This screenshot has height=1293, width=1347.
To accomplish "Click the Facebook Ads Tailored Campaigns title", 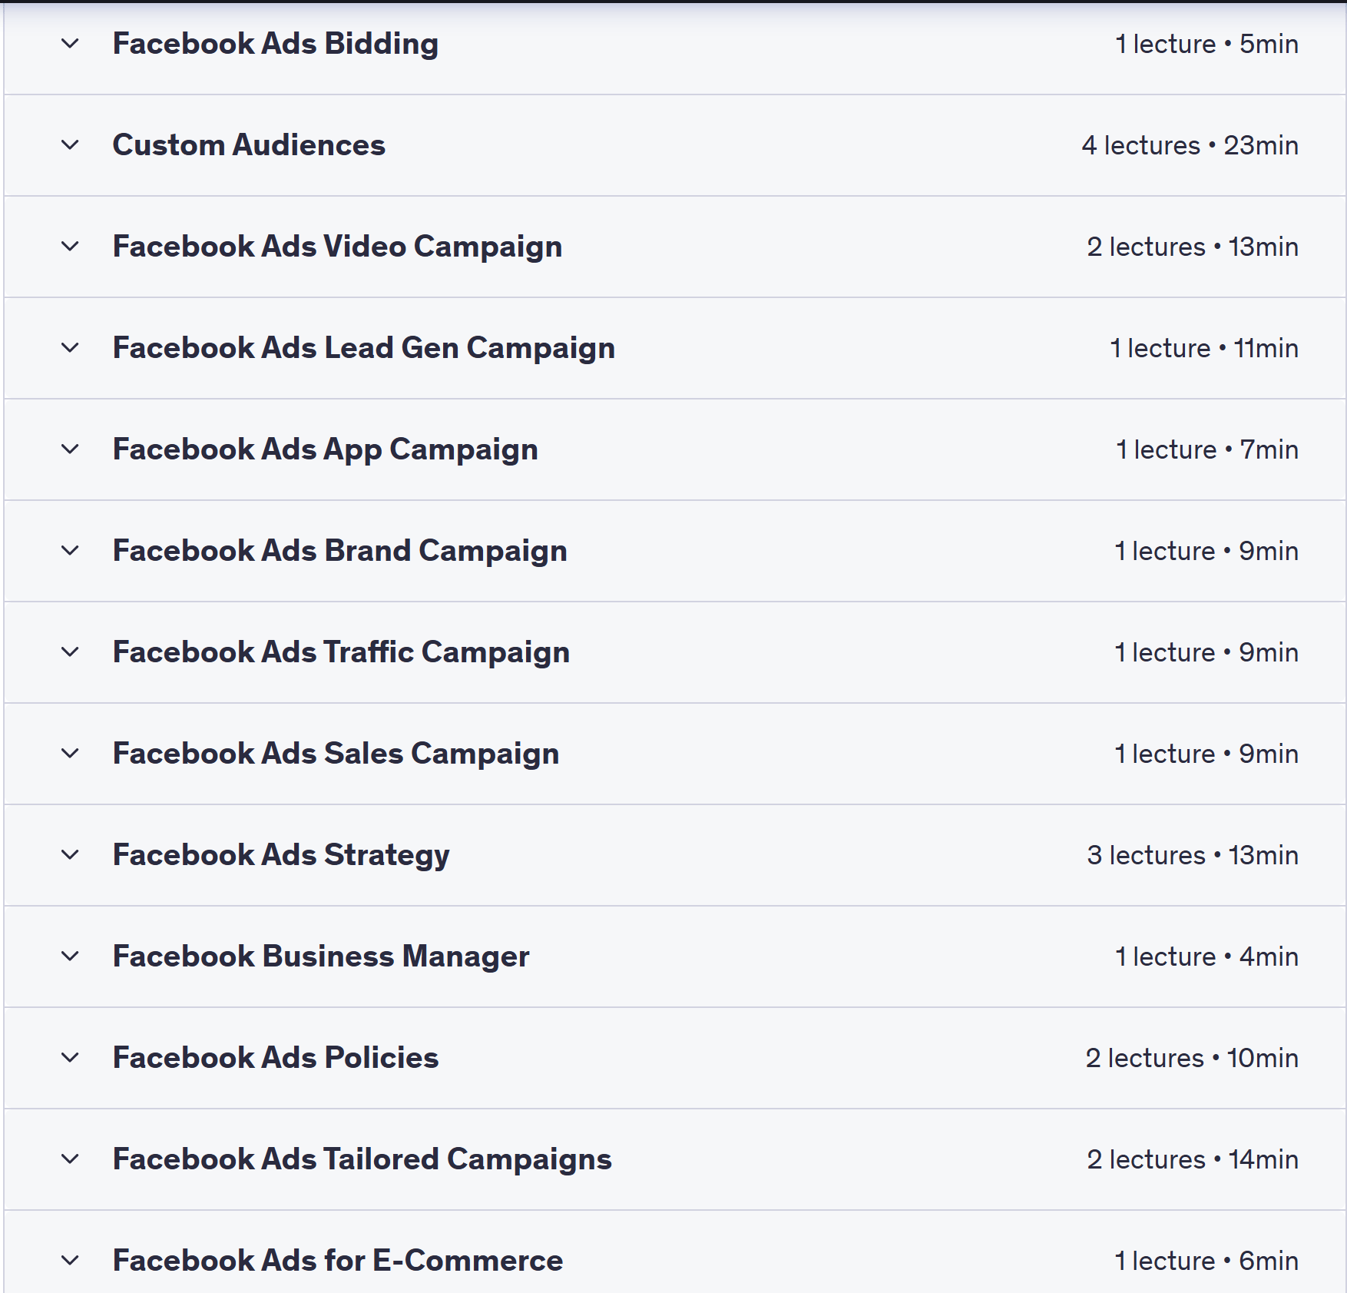I will pyautogui.click(x=362, y=1159).
